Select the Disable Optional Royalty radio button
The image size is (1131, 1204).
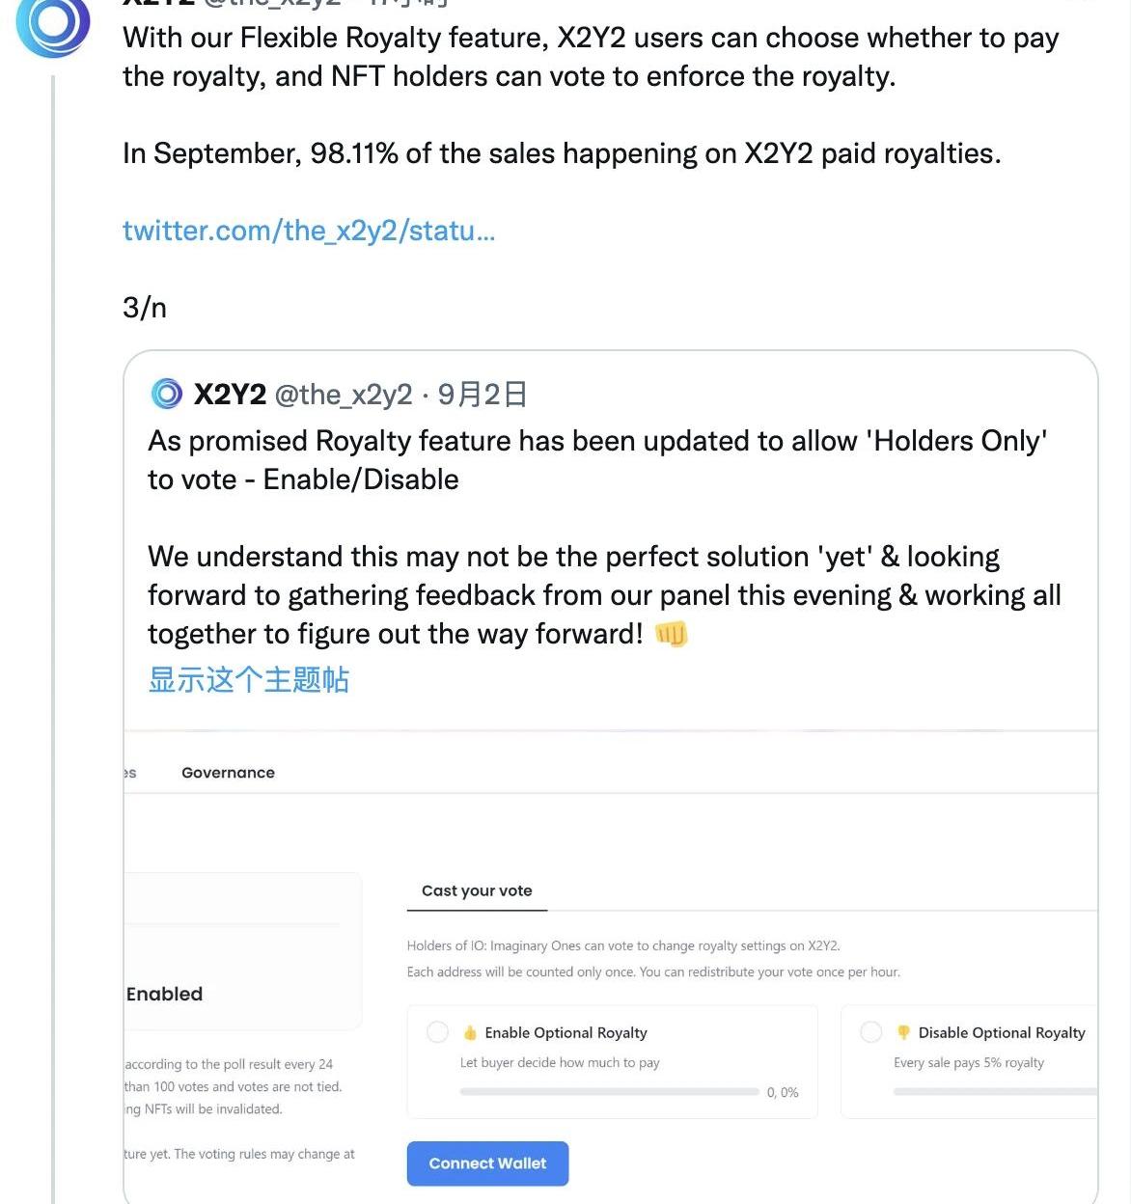click(870, 1032)
